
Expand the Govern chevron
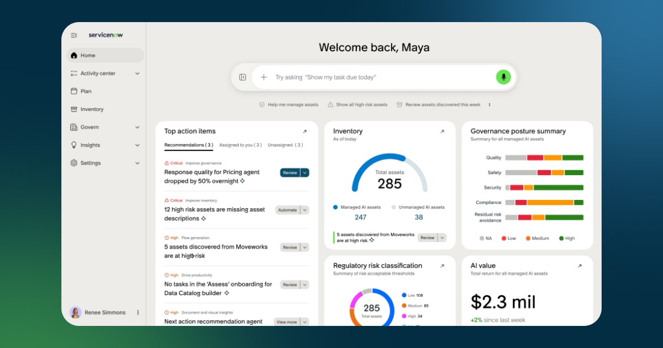tap(137, 127)
